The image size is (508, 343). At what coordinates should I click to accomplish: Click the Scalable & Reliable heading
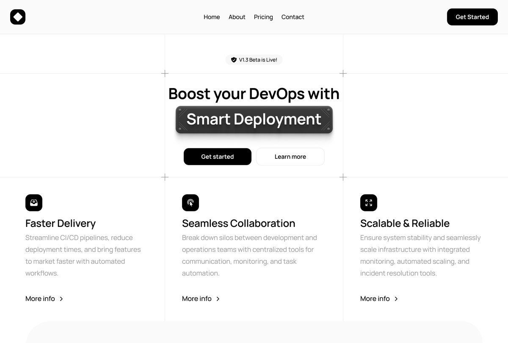pyautogui.click(x=405, y=223)
